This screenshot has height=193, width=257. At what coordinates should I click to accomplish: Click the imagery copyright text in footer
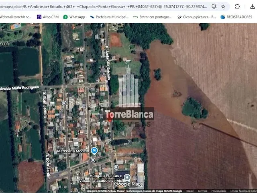coord(134,191)
